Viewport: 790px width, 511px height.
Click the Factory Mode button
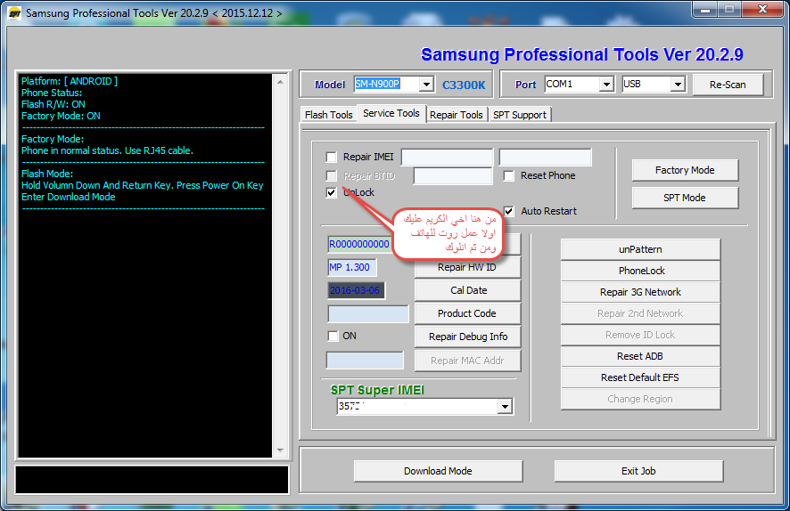pyautogui.click(x=685, y=170)
